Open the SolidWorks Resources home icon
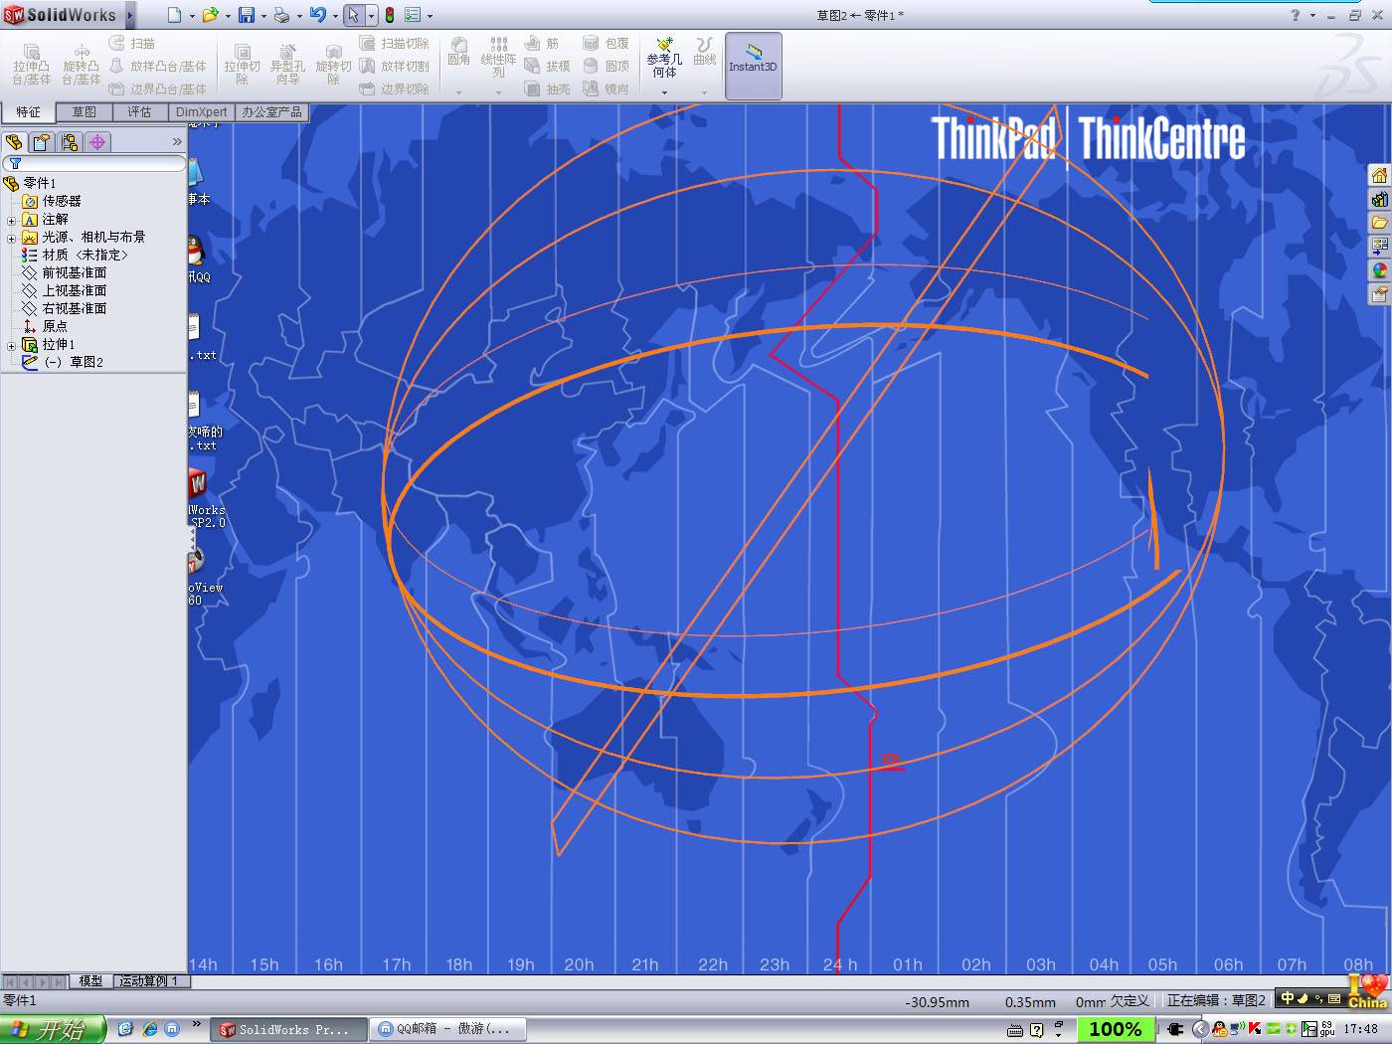1392x1044 pixels. (x=1379, y=175)
